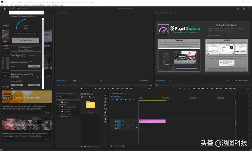The height and width of the screenshot is (151, 252).
Task: Open the Favorites dropdown in Media Browser
Action: pos(65,97)
